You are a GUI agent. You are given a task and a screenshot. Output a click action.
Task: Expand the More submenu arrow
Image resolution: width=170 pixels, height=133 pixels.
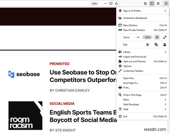click(165, 100)
